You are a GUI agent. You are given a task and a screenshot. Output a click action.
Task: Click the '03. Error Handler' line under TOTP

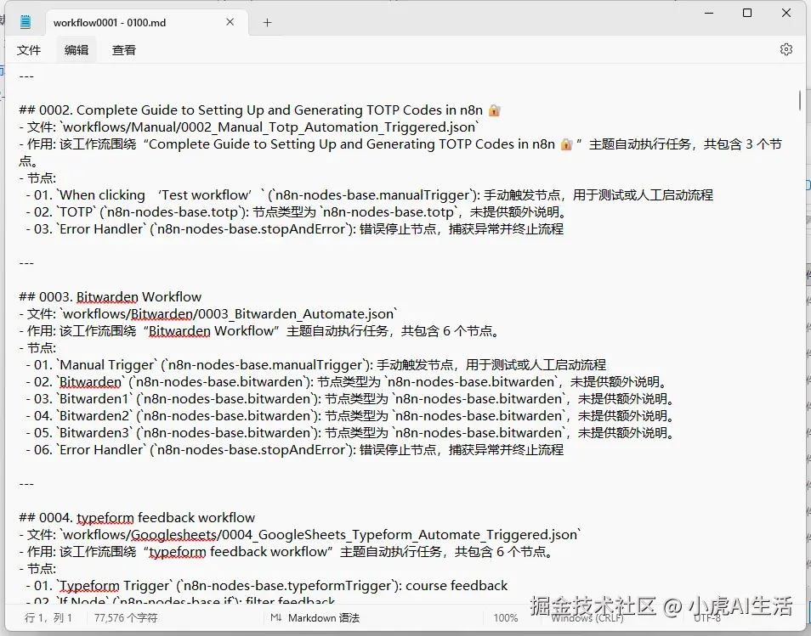pyautogui.click(x=295, y=229)
